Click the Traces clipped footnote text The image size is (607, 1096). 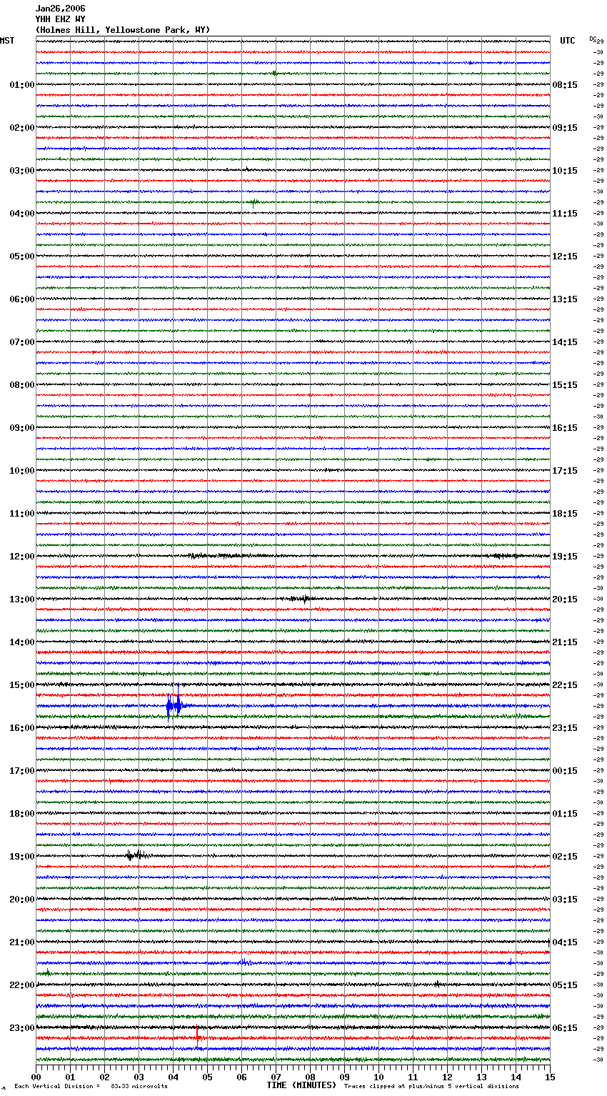431,1086
